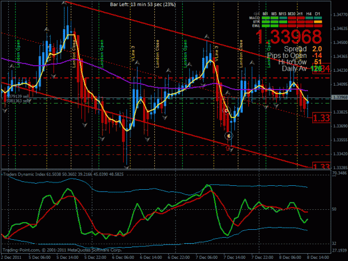
Task: Click the '6 Dec 06:00' time axis label
Action: click(x=123, y=258)
